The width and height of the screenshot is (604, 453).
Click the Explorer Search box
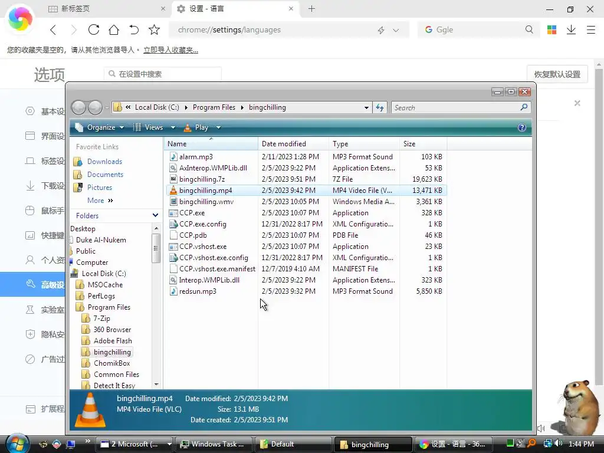click(461, 107)
